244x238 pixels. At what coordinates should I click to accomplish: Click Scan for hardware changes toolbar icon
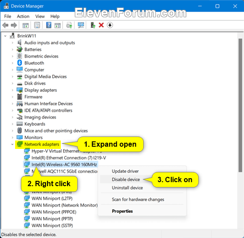[81, 25]
